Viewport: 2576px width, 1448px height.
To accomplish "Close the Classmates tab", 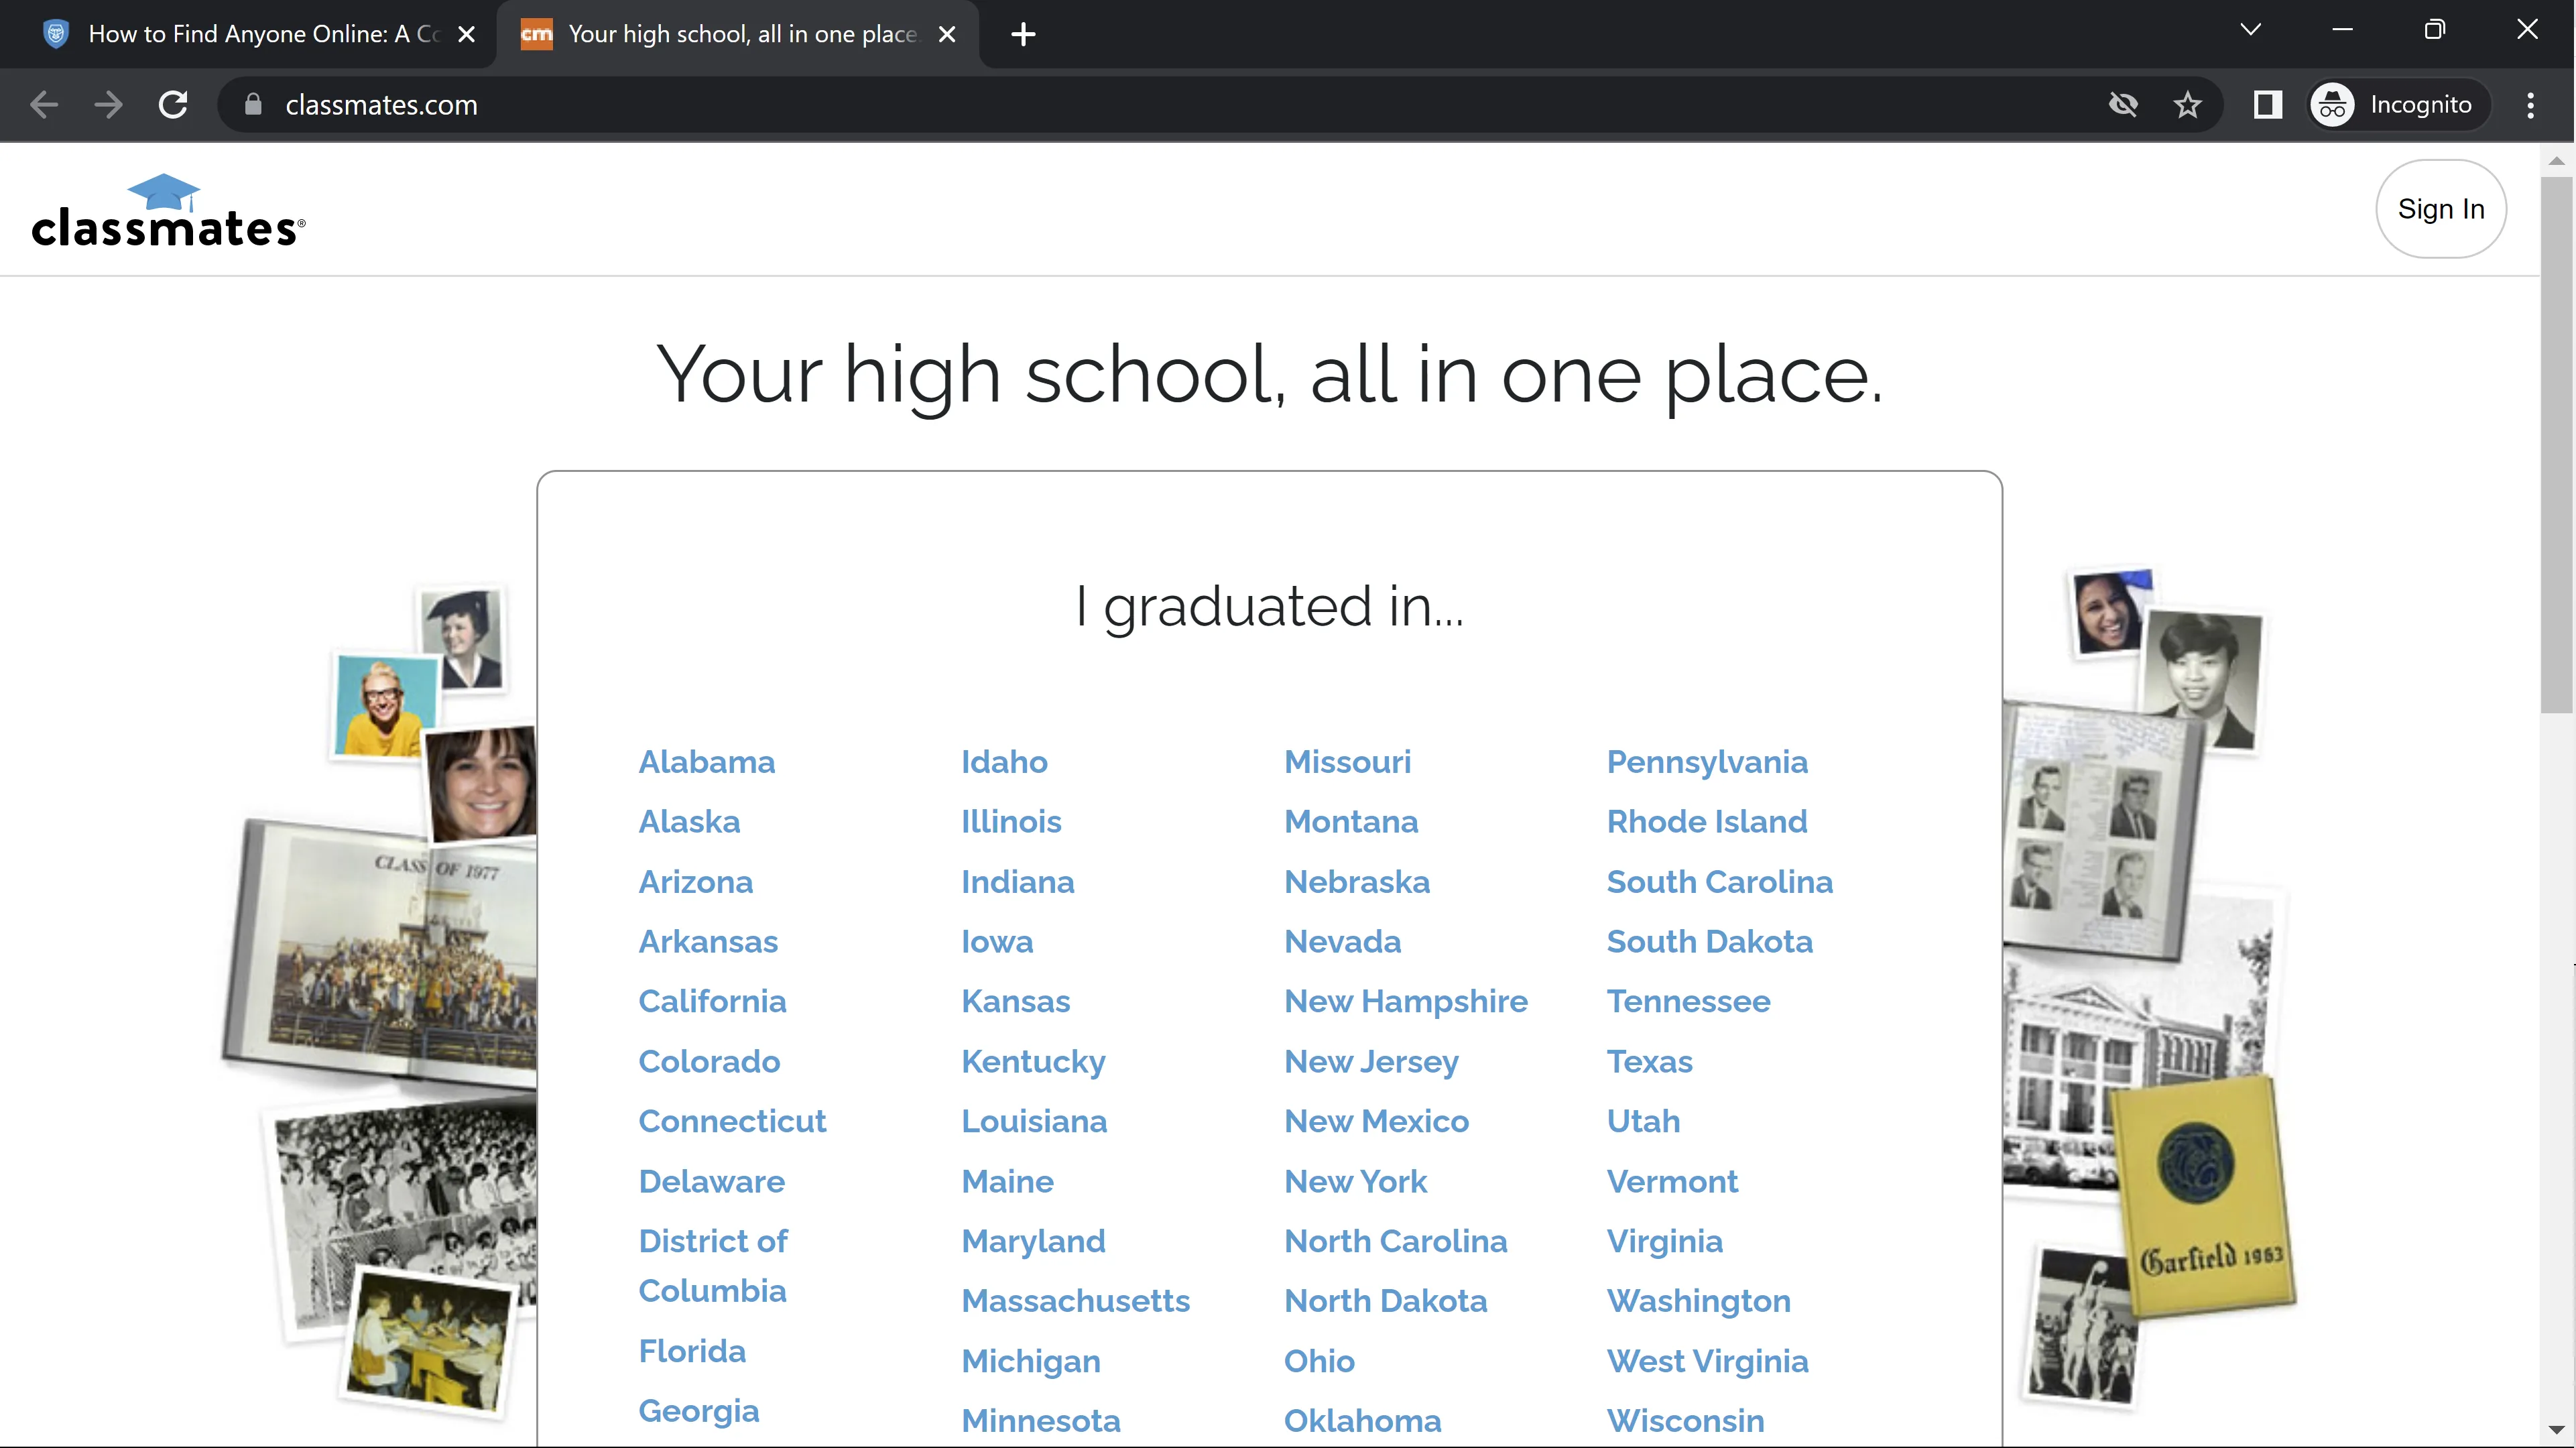I will pos(947,34).
